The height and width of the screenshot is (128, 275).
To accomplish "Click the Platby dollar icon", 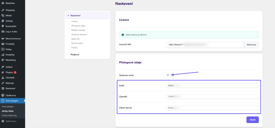I will click(3, 49).
